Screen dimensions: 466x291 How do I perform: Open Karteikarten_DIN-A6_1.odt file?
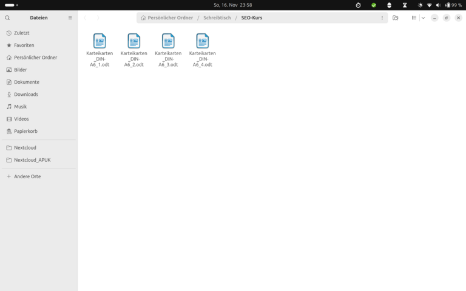[x=100, y=41]
